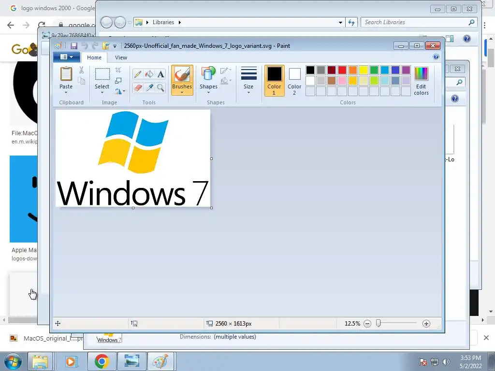
Task: Click the Copy icon
Action: click(x=81, y=81)
